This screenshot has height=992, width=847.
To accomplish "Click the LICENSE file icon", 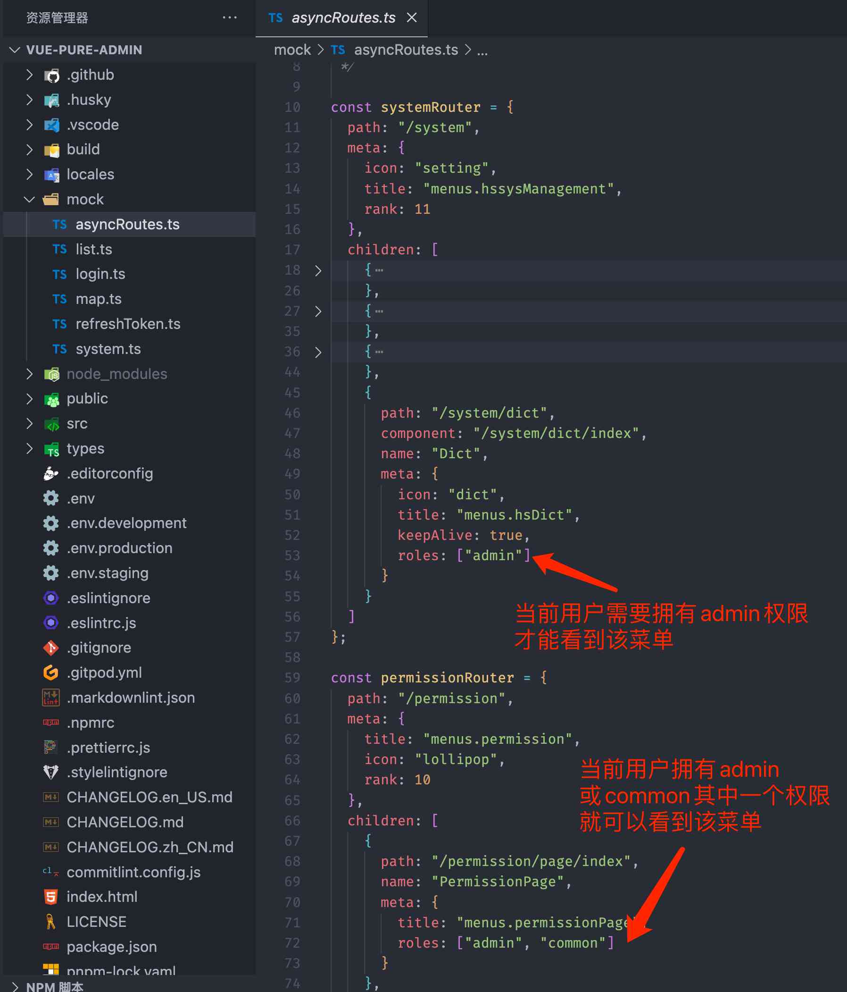I will click(51, 922).
